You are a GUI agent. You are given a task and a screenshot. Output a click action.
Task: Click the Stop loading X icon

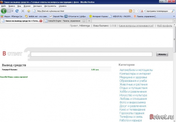(23, 11)
